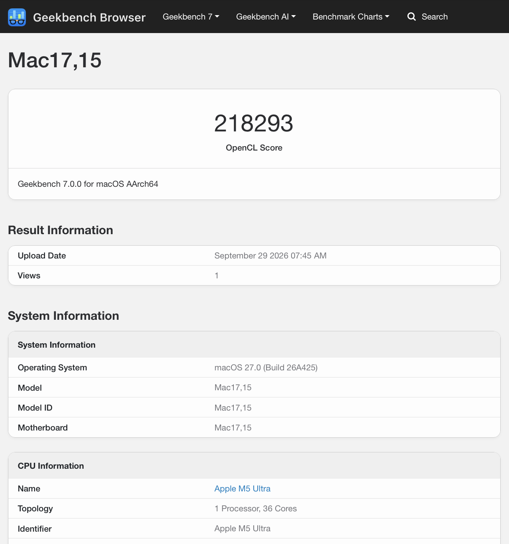Click the Operating System row label

(52, 368)
